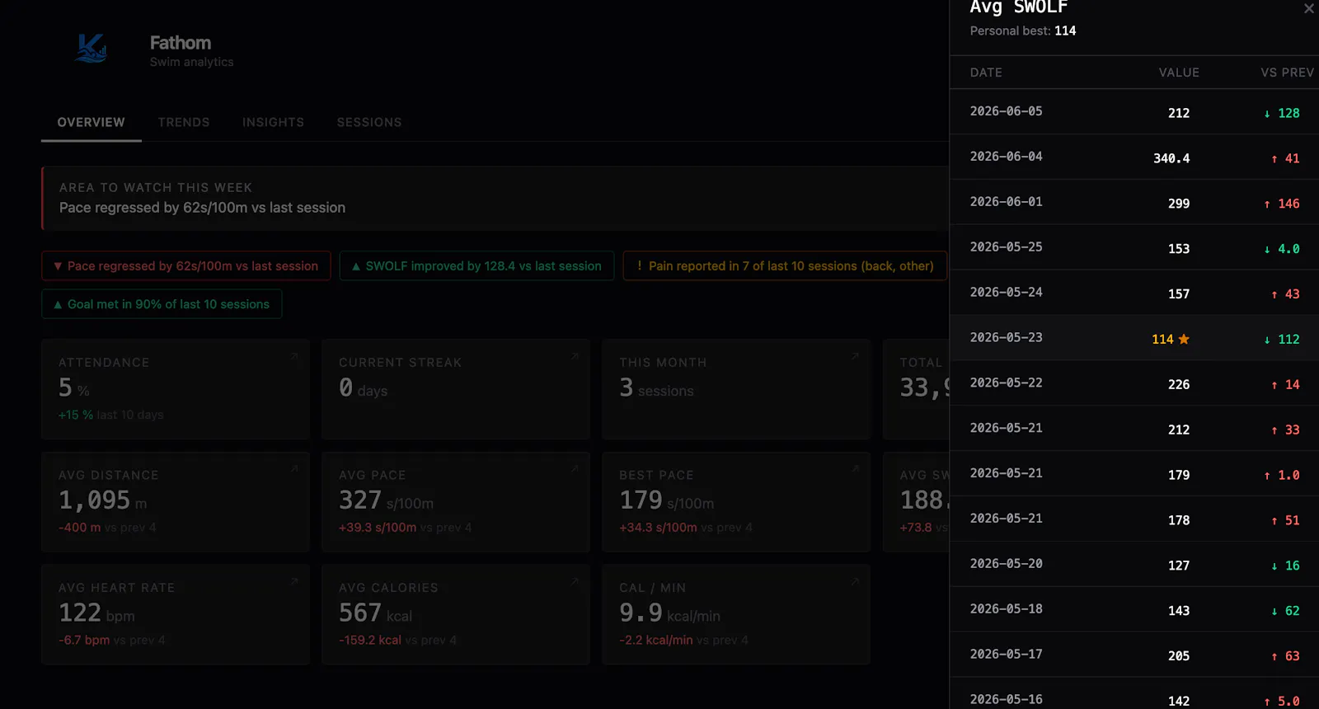The height and width of the screenshot is (709, 1319).
Task: Select the 2026-05-24 row date
Action: click(x=1006, y=293)
